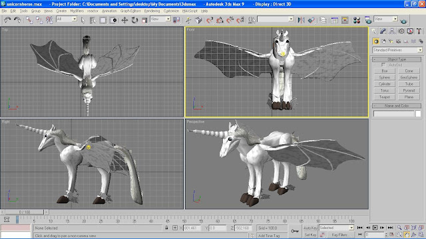Switch to the Modify command panel

383,31
